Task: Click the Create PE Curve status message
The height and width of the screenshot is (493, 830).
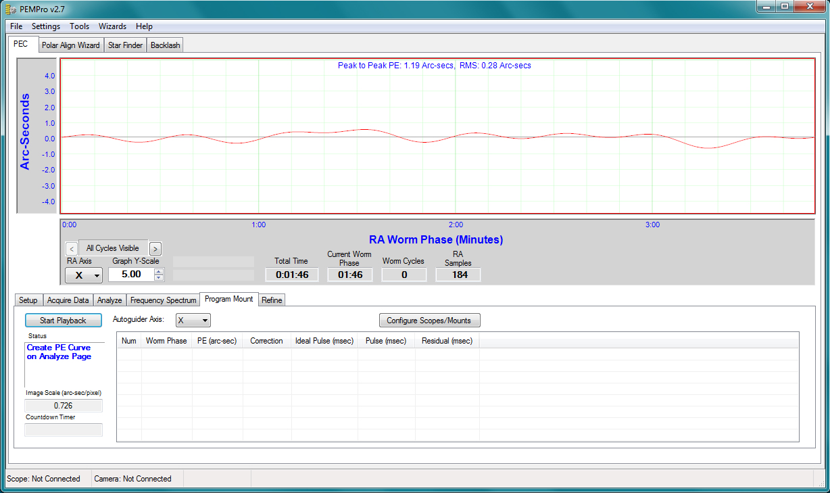Action: [x=59, y=352]
